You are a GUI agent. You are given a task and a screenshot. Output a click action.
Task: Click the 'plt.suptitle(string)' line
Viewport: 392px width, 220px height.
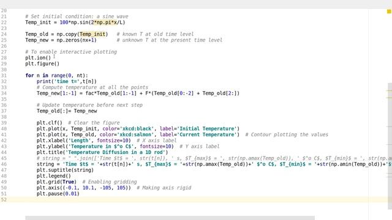(65, 170)
